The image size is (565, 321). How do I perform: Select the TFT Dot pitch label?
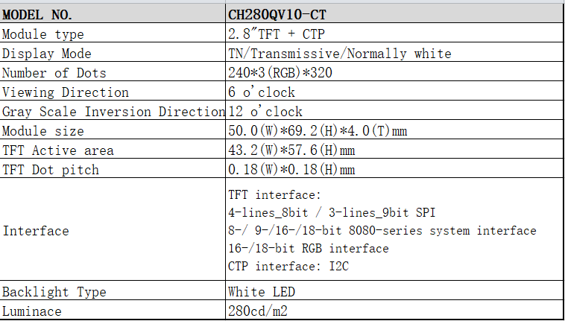51,170
